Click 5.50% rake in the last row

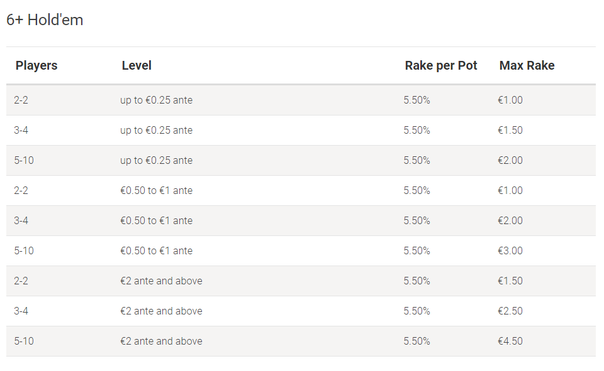tap(417, 341)
